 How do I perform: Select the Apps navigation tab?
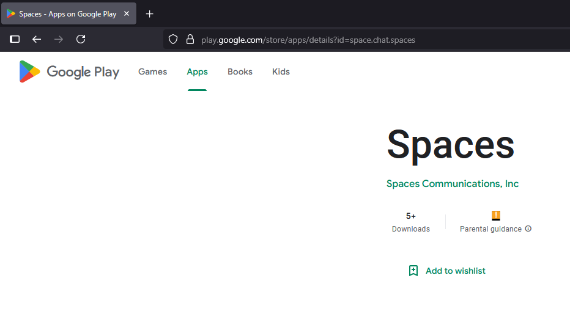click(x=197, y=71)
